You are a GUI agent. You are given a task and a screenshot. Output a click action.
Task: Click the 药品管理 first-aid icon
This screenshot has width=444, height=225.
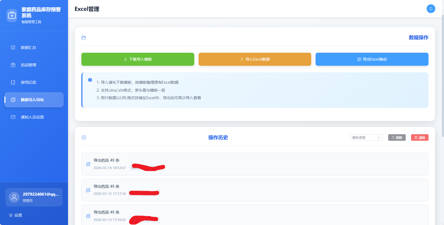pyautogui.click(x=13, y=65)
